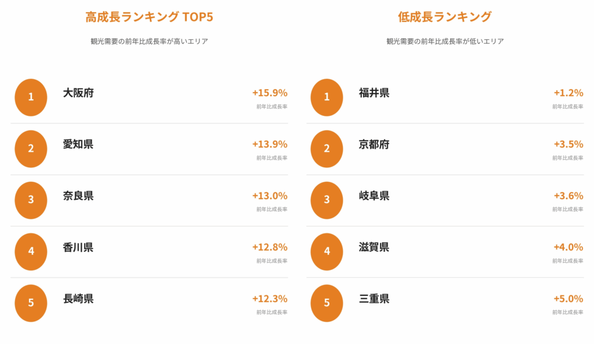
Task: Click the +12.3% value for 長崎県
Action: [x=270, y=298]
